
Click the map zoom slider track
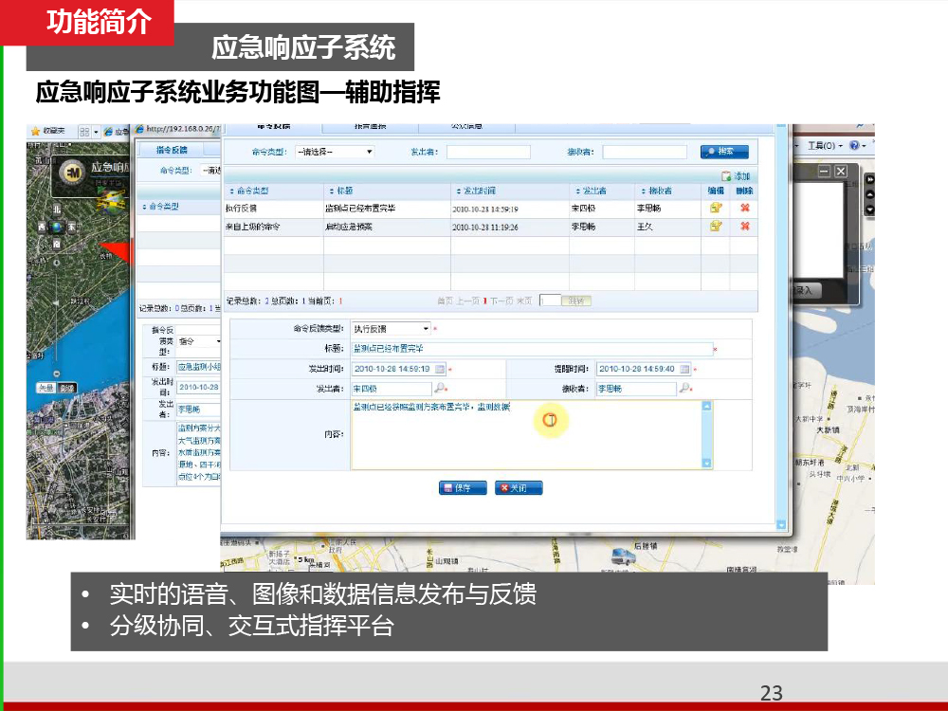tap(57, 313)
